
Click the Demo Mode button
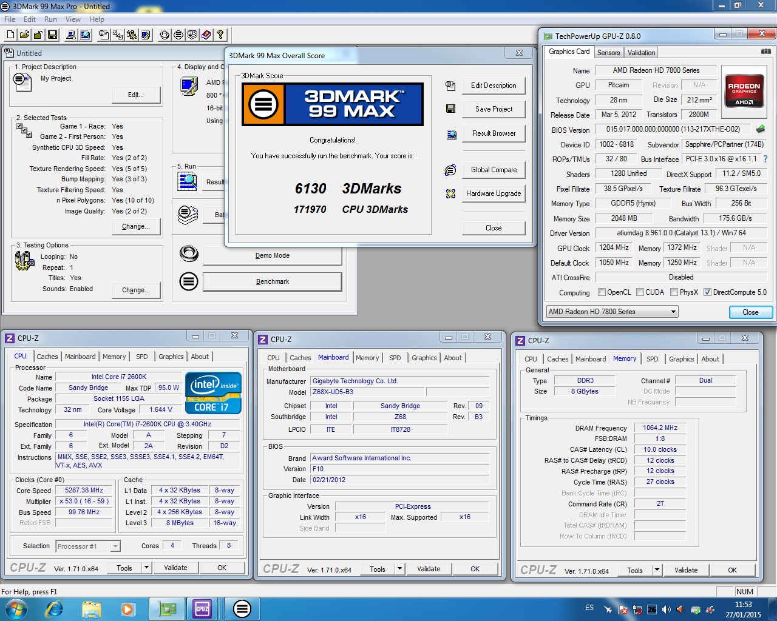pos(273,255)
